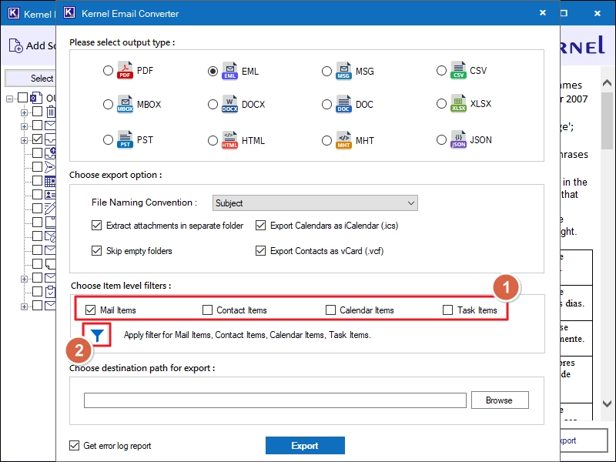Select the HTML output type radio button
Image resolution: width=616 pixels, height=462 pixels.
pos(213,140)
